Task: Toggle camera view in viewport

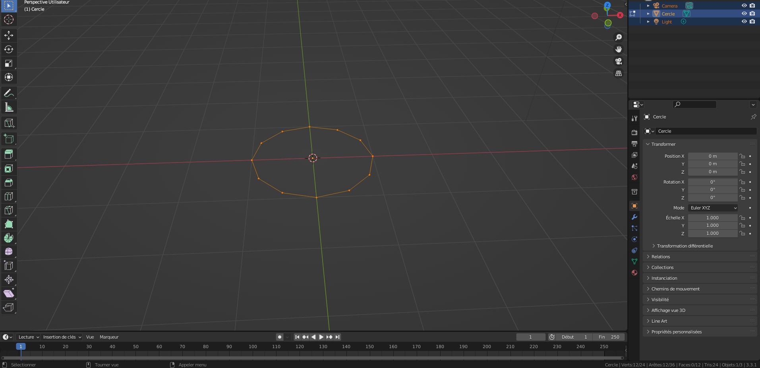Action: click(619, 61)
